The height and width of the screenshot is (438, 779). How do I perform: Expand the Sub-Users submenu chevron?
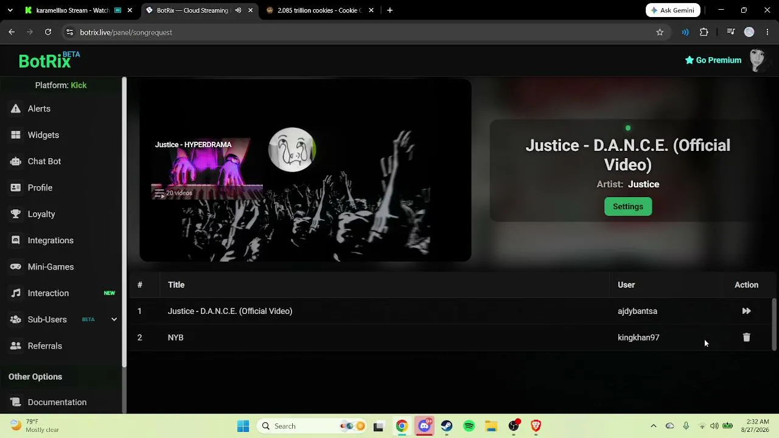tap(114, 319)
